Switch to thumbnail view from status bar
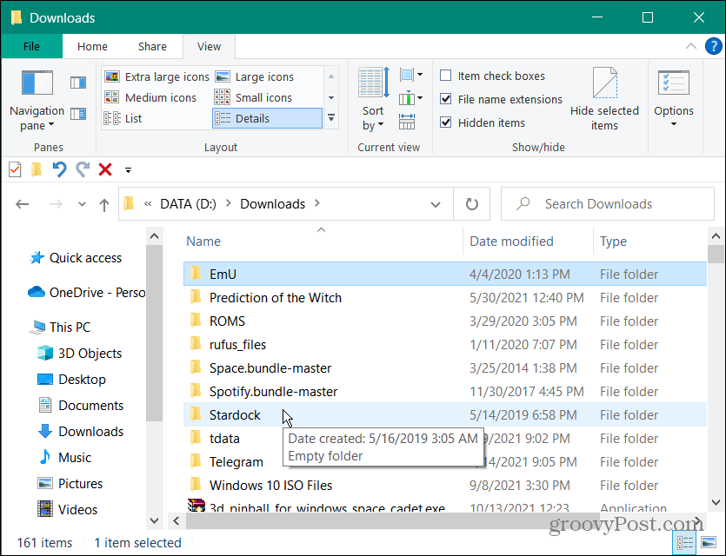Screen dimensions: 726x556 pos(708,541)
